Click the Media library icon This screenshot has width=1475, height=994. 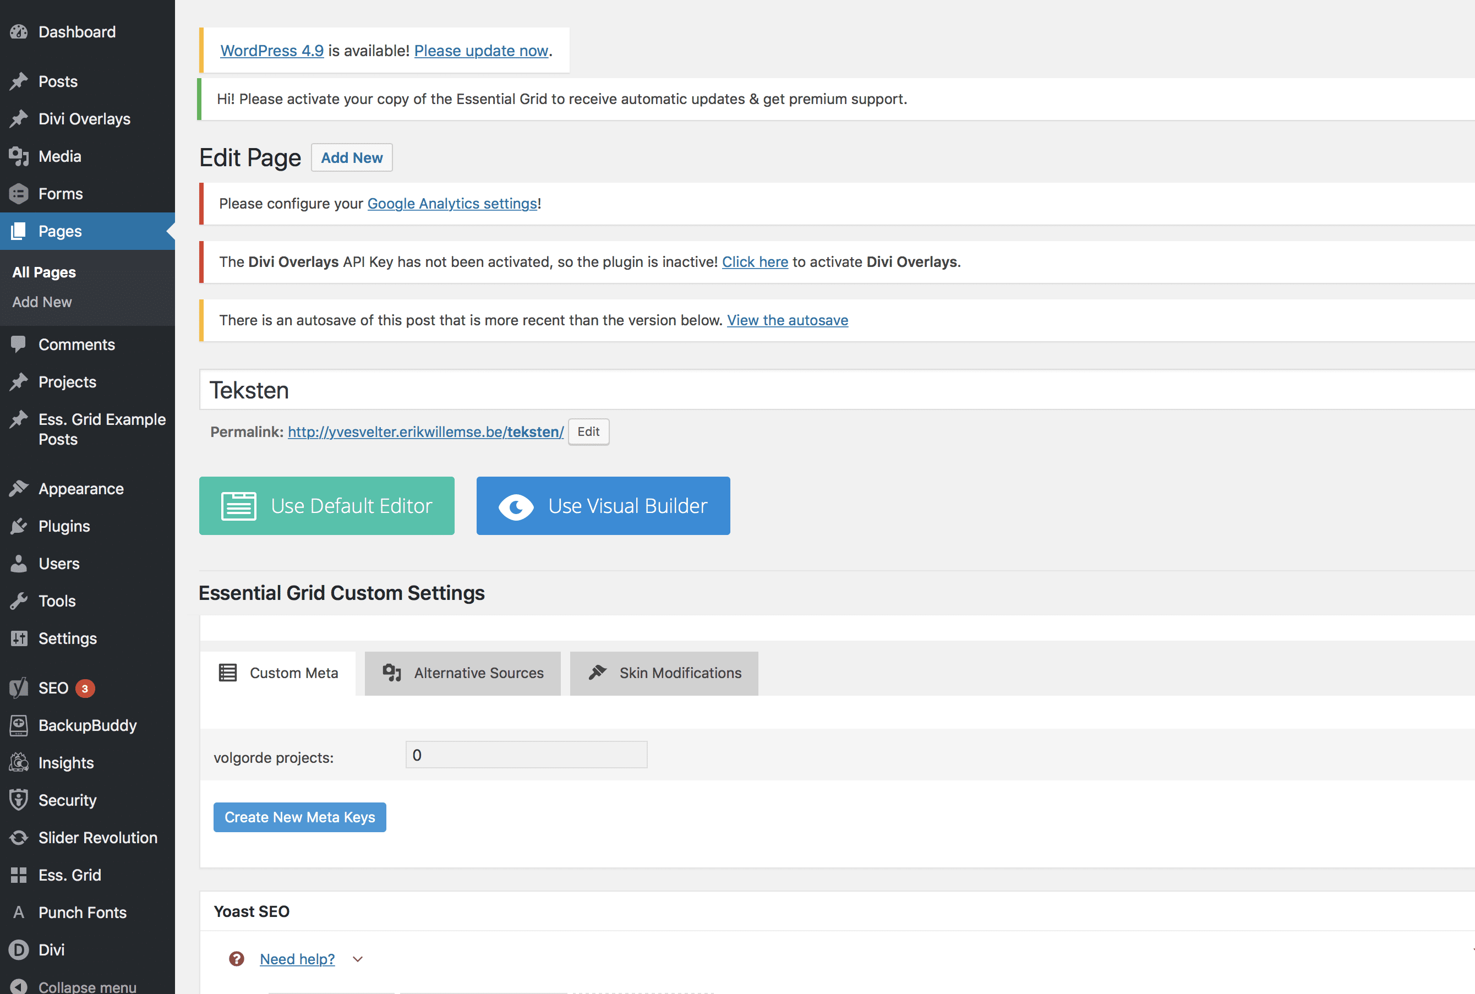pyautogui.click(x=19, y=156)
